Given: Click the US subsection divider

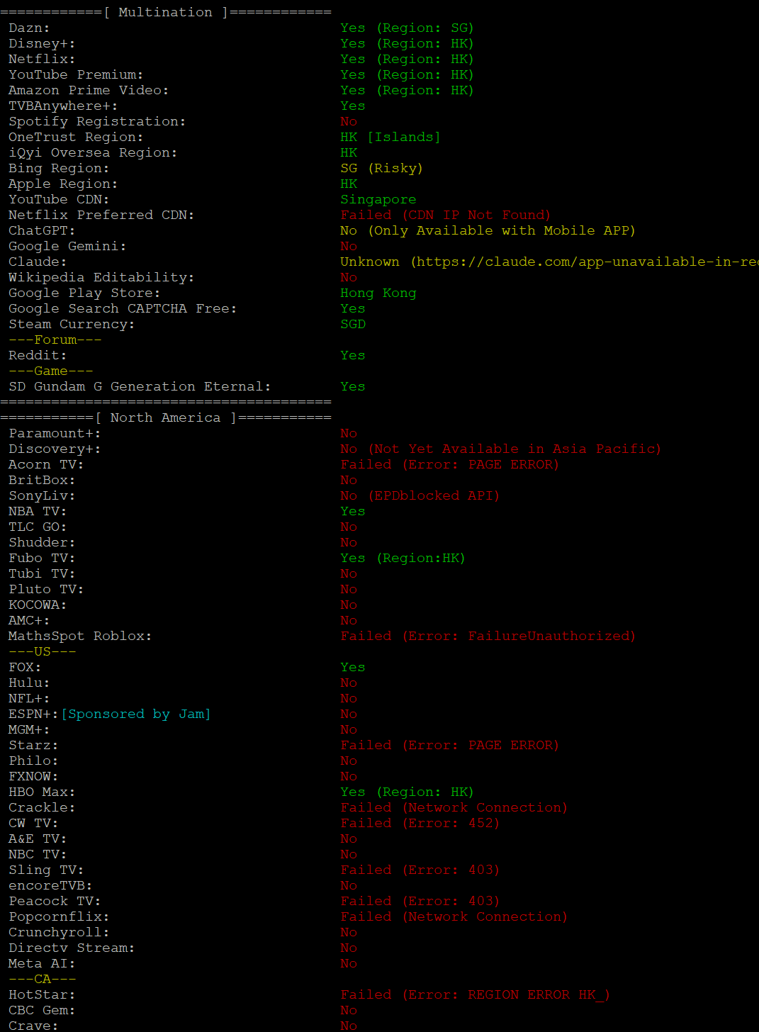Looking at the screenshot, I should click(43, 652).
